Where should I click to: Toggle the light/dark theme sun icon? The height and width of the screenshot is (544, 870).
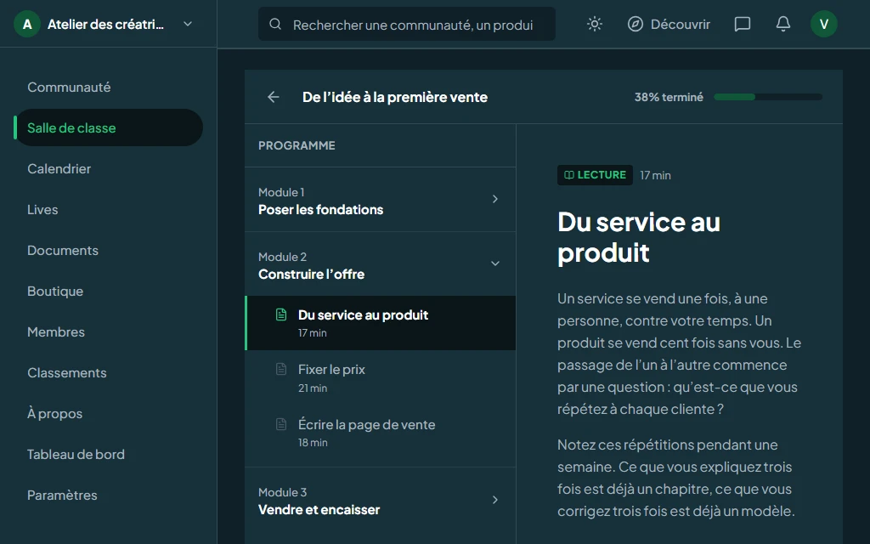pyautogui.click(x=594, y=24)
